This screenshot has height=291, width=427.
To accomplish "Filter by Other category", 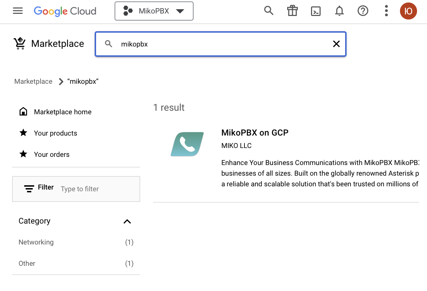I will click(x=27, y=264).
